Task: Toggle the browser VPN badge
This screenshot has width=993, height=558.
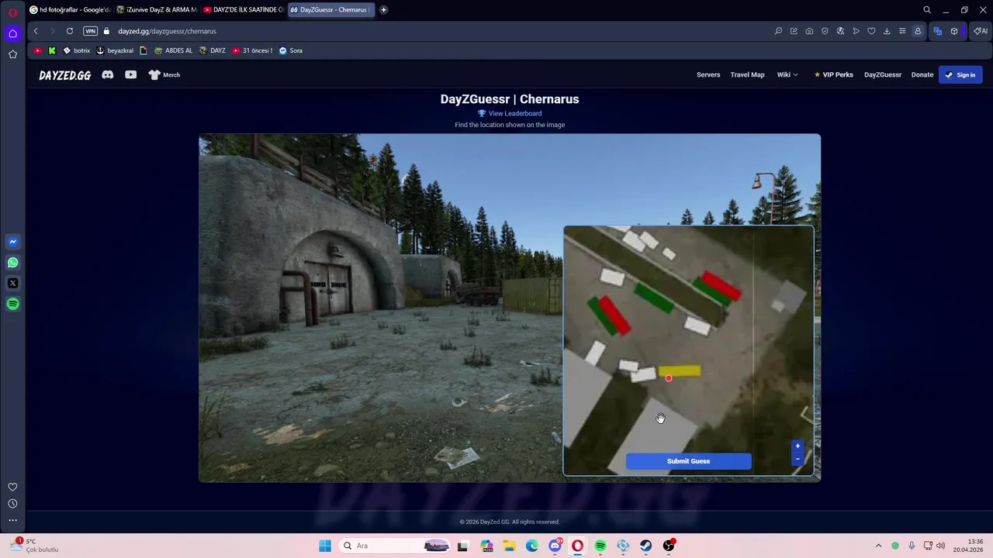Action: coord(90,31)
